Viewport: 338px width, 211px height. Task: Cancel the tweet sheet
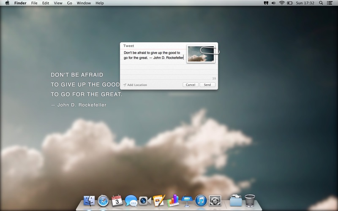[191, 85]
